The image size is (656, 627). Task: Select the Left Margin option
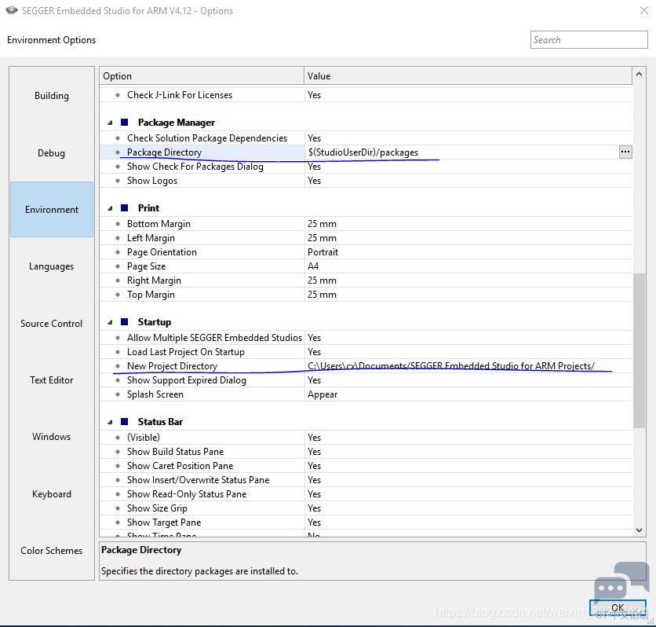[x=151, y=238]
